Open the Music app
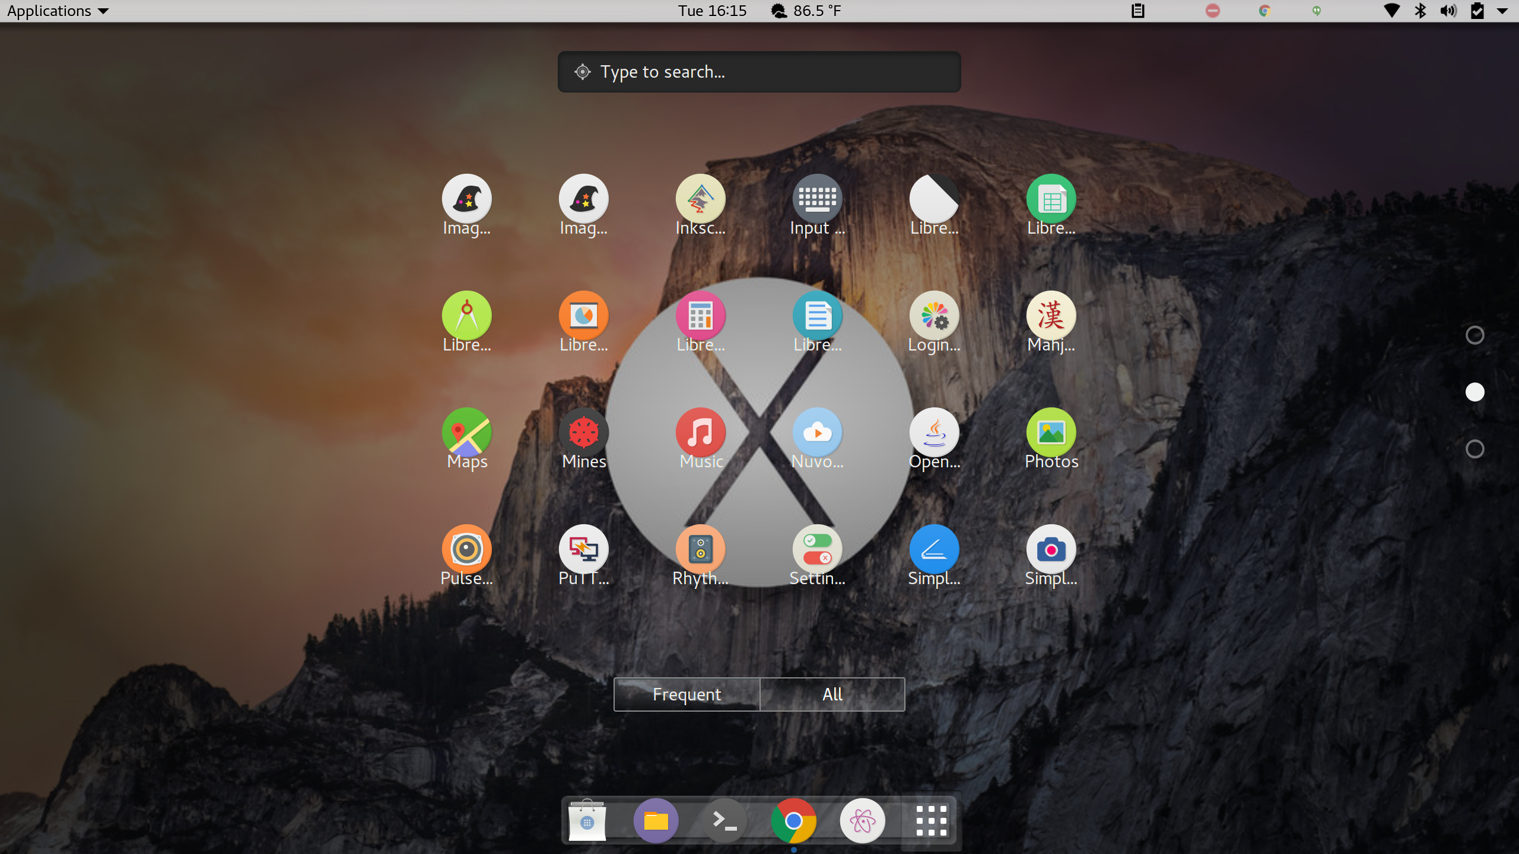Screen dimensions: 1519x854 tap(700, 433)
